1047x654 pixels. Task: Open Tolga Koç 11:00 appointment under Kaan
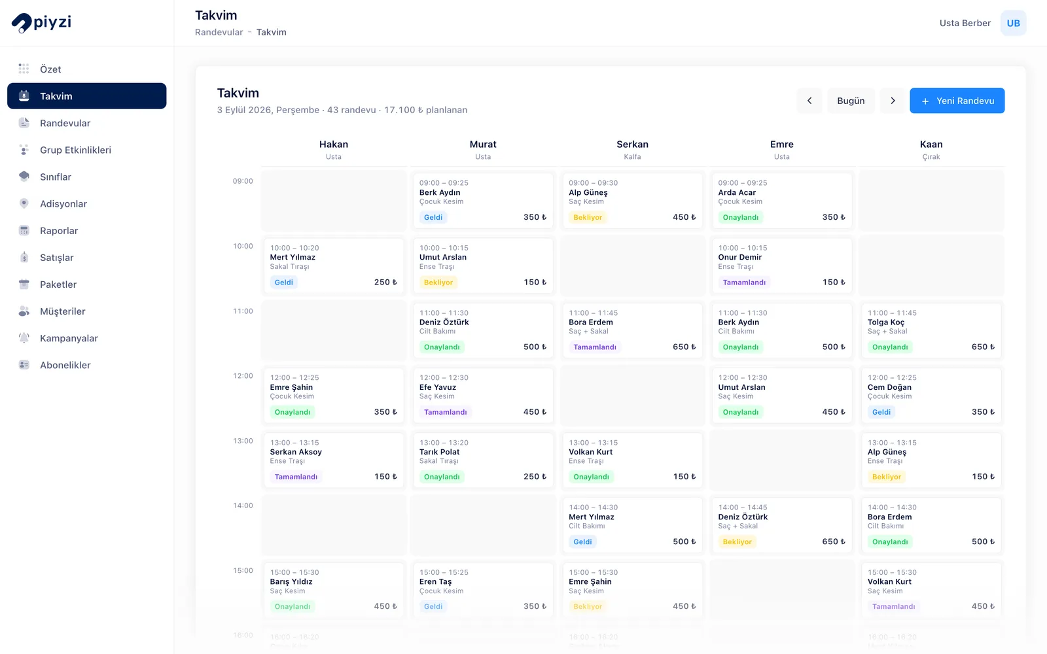click(931, 330)
